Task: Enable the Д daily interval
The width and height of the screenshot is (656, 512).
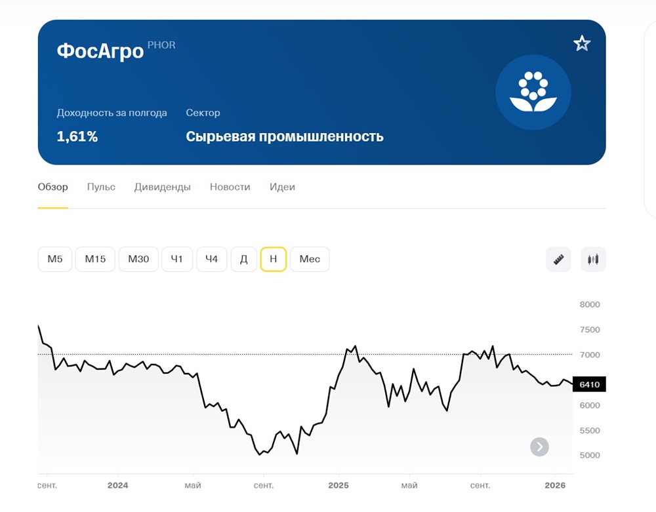Action: pyautogui.click(x=244, y=259)
